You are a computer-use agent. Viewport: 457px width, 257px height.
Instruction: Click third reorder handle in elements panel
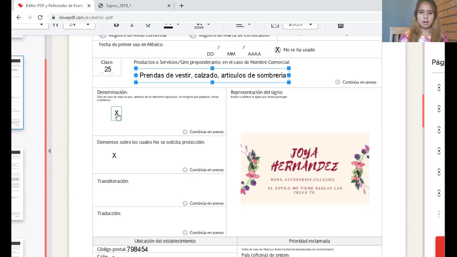pos(439,130)
